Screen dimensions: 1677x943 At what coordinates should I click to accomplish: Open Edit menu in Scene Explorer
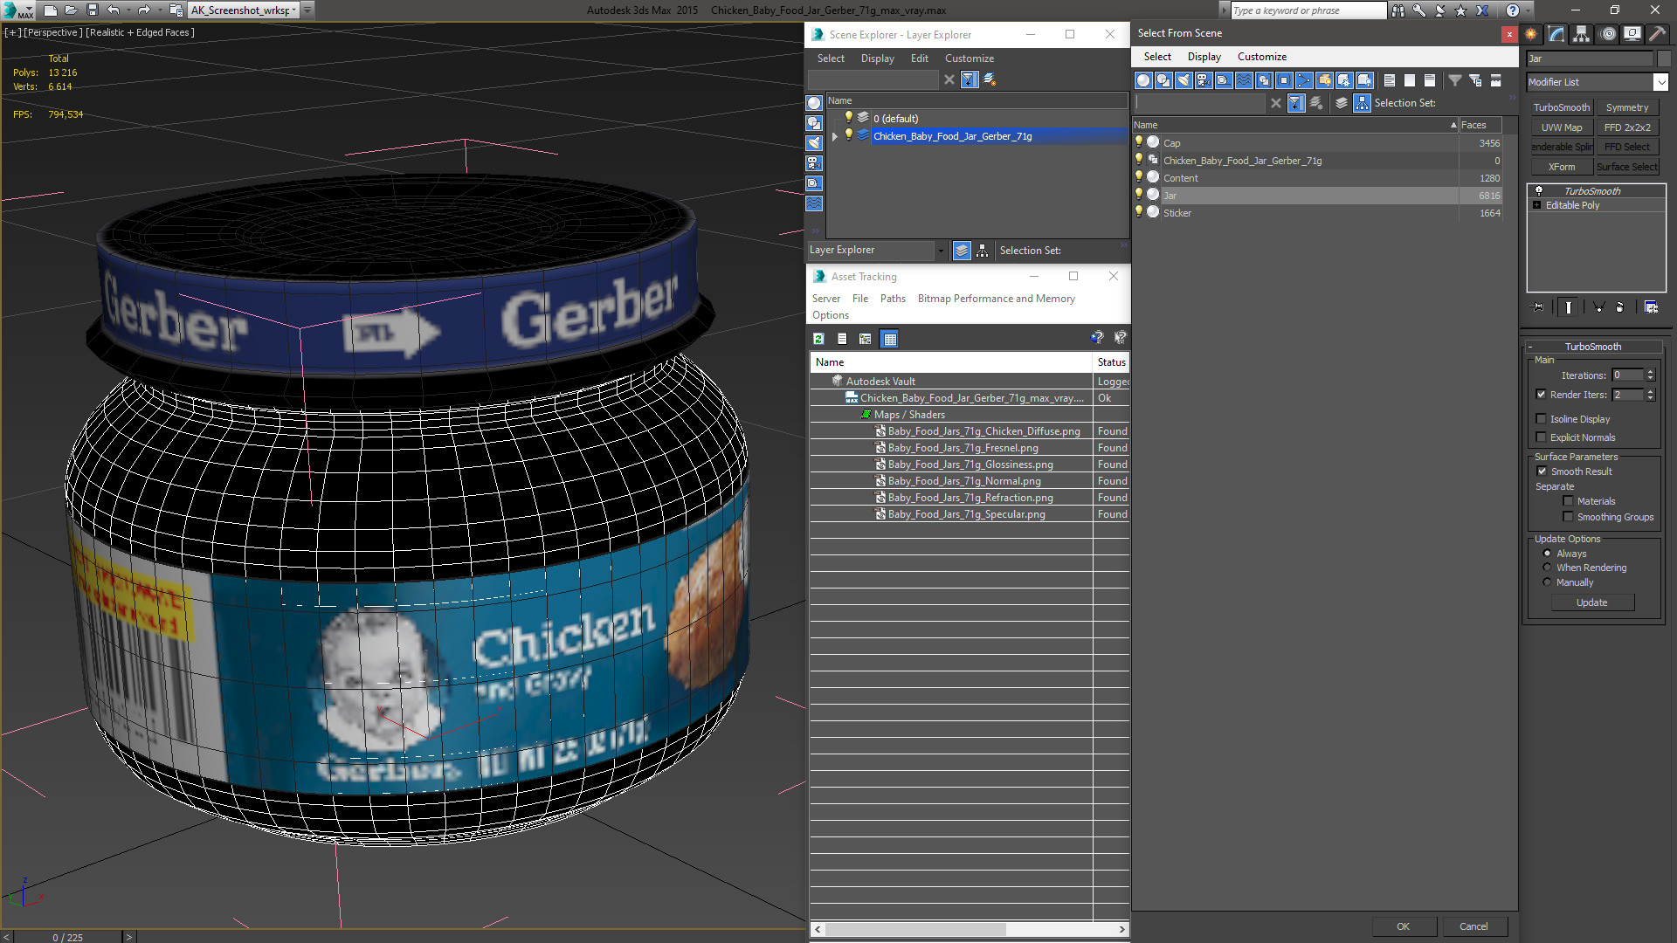pyautogui.click(x=919, y=59)
